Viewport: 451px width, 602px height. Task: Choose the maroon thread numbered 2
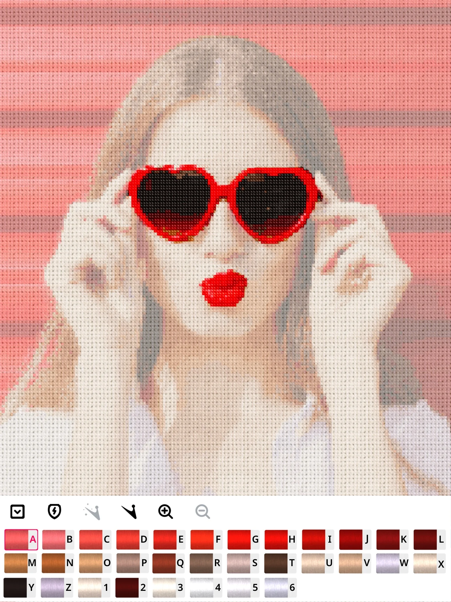click(131, 588)
